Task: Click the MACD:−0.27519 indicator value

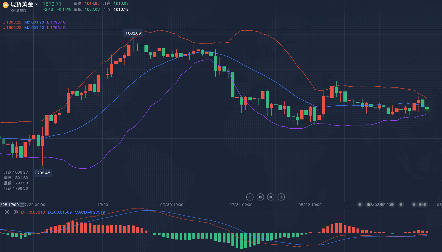Action: point(90,212)
